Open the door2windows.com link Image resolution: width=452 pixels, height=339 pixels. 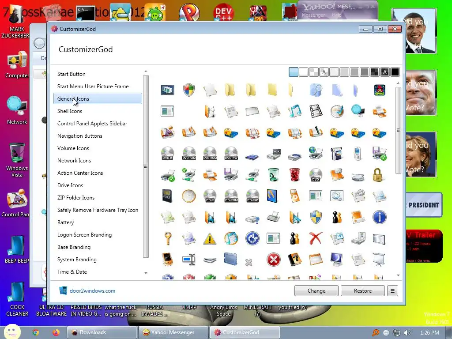(x=92, y=291)
